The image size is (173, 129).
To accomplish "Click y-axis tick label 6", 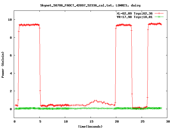I will (x=11, y=55).
